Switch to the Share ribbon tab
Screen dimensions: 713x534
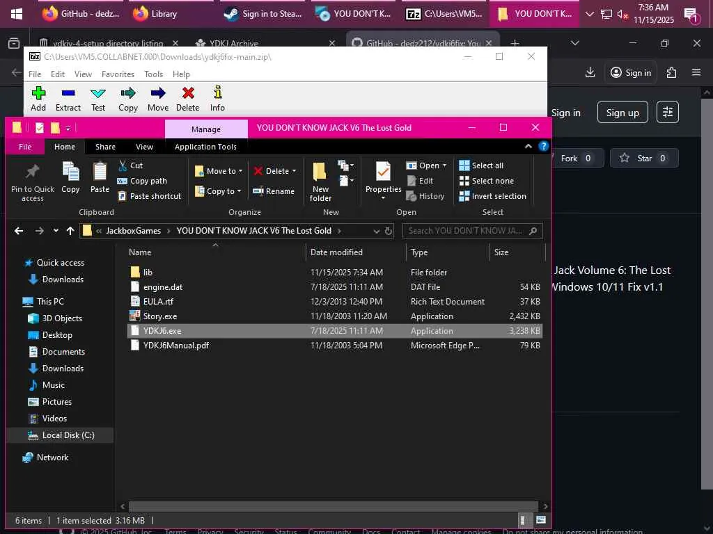click(106, 147)
